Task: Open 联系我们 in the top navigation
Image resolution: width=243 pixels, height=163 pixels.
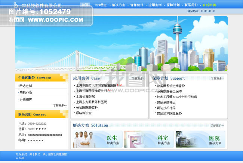Action: 191,5
